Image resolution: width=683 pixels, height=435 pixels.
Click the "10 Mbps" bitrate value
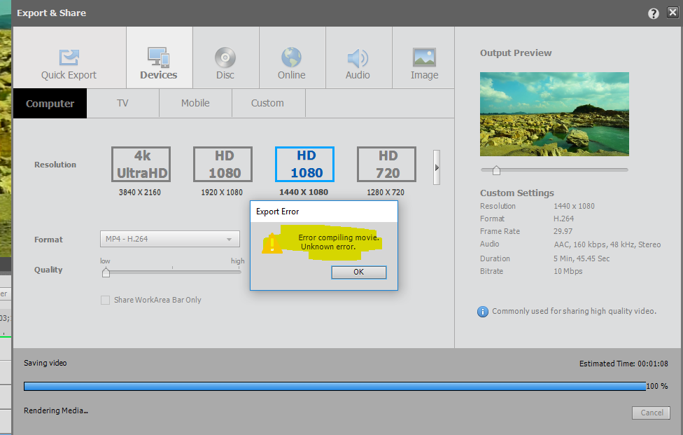568,271
